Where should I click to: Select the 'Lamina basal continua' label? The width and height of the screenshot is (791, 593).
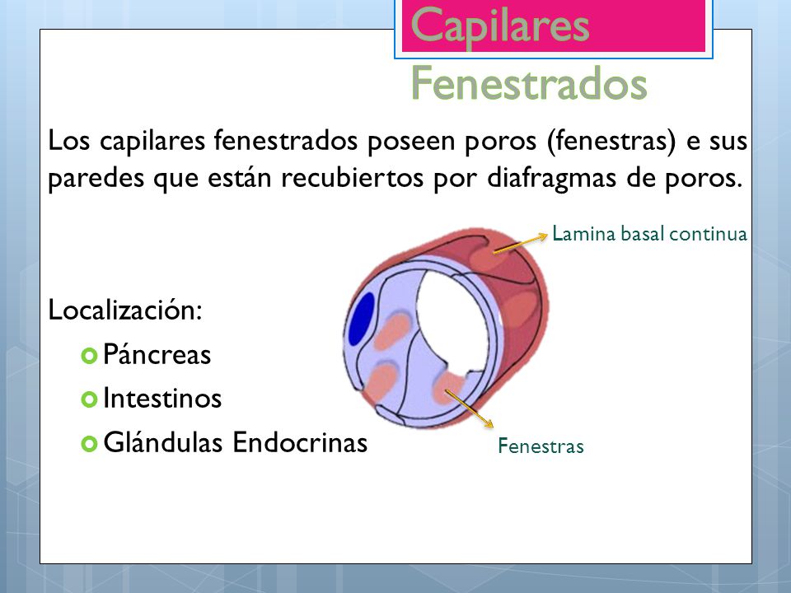point(649,233)
